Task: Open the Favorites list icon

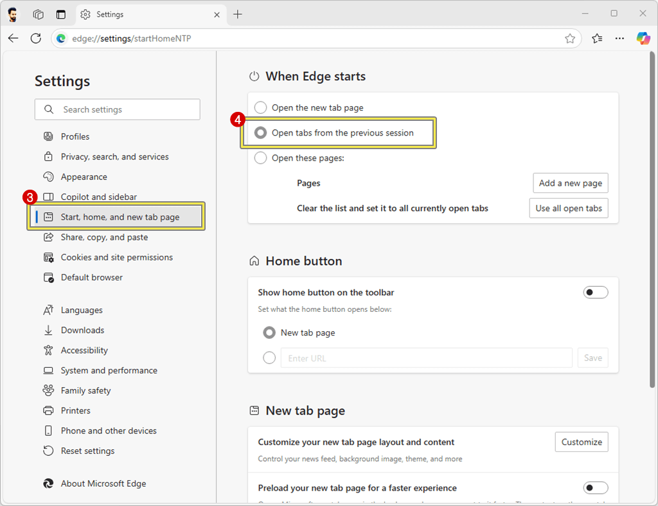Action: pos(597,39)
